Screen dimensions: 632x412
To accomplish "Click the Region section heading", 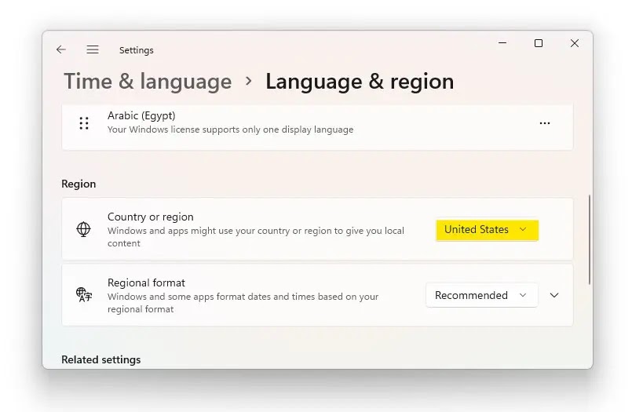I will tap(79, 184).
